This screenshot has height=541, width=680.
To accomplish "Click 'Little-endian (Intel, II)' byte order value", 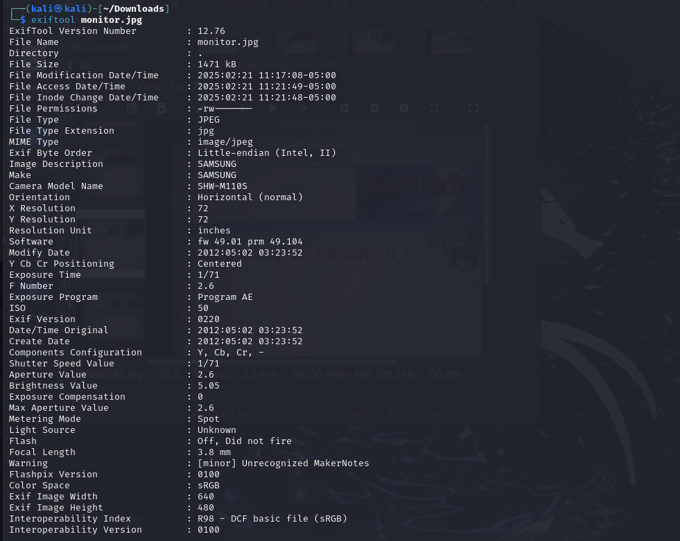I will pyautogui.click(x=267, y=153).
